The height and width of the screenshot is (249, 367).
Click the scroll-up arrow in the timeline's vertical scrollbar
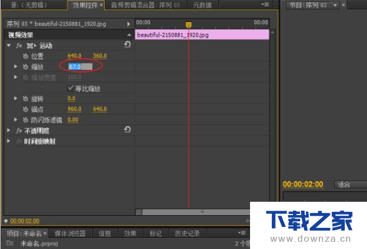click(272, 32)
